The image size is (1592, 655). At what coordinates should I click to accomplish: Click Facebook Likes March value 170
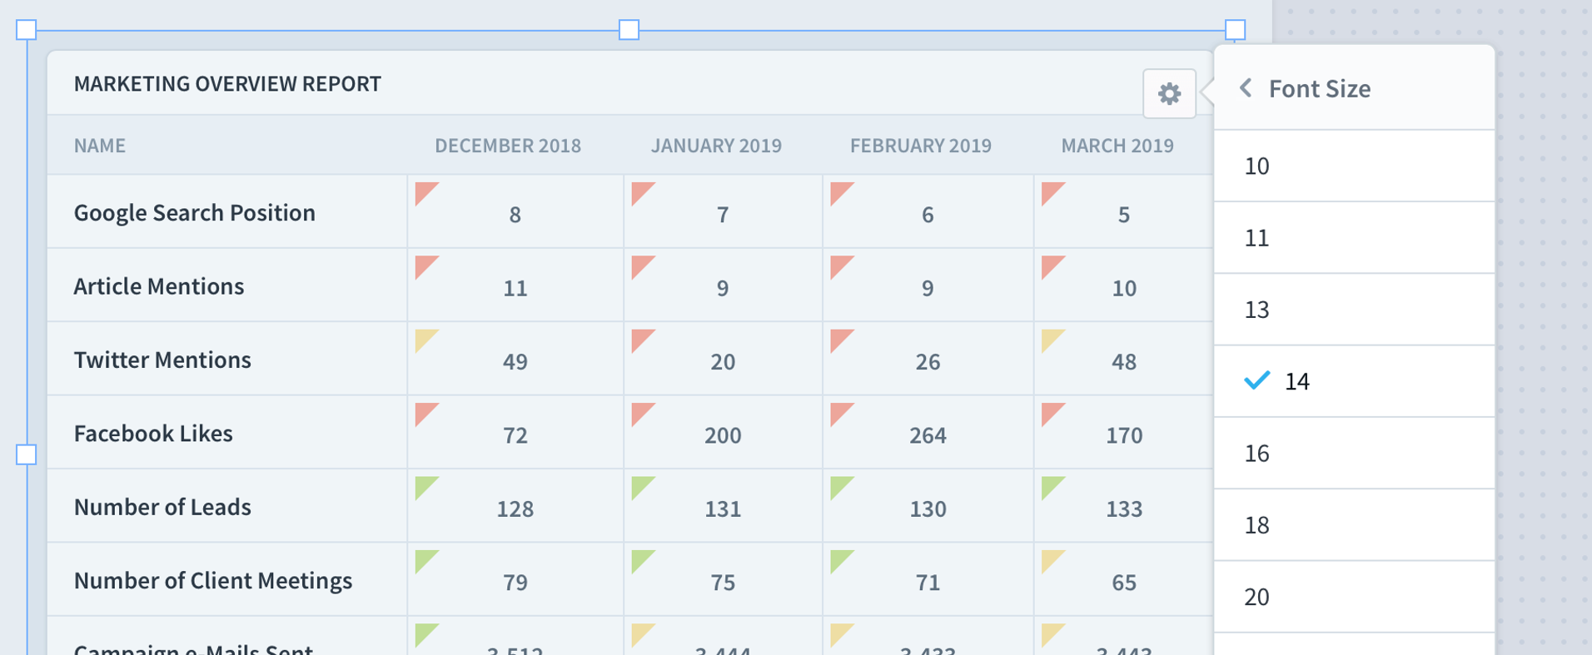tap(1124, 435)
